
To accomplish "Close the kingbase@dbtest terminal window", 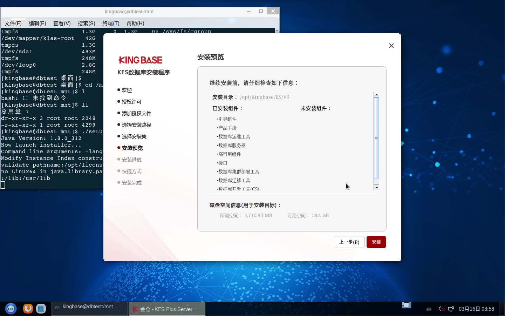I will tap(273, 11).
